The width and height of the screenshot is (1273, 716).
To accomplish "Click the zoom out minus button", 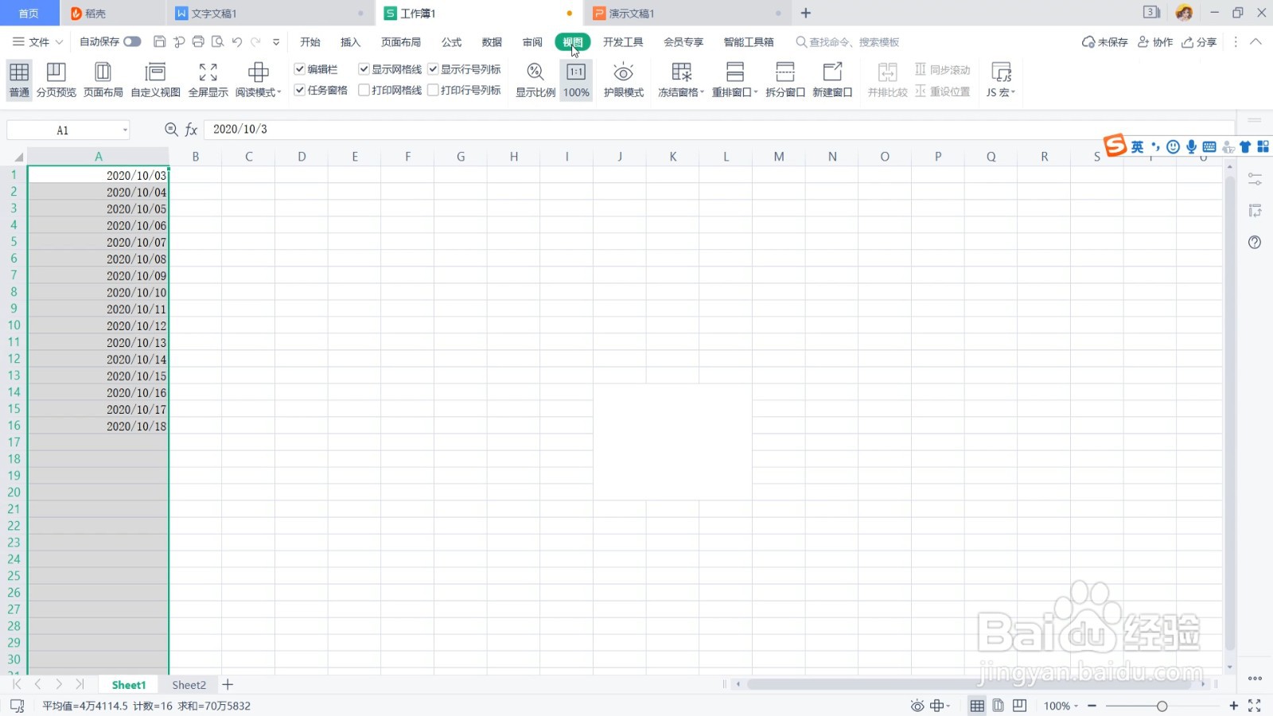I will tap(1092, 706).
